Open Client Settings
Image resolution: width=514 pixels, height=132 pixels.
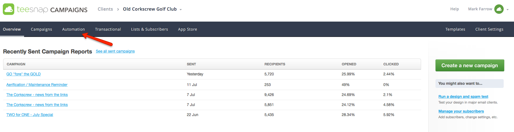[x=489, y=29]
